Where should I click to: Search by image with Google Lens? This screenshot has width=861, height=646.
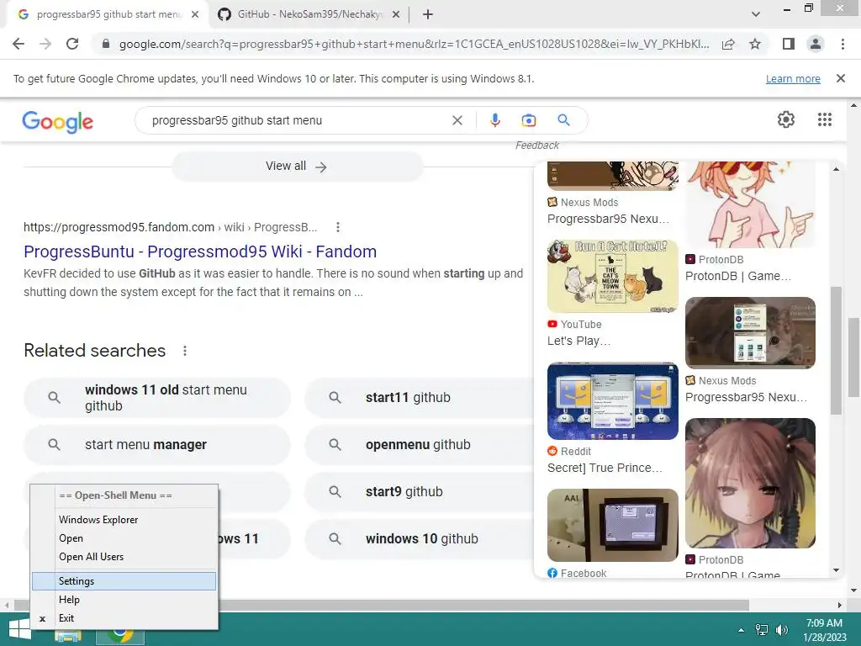click(528, 120)
